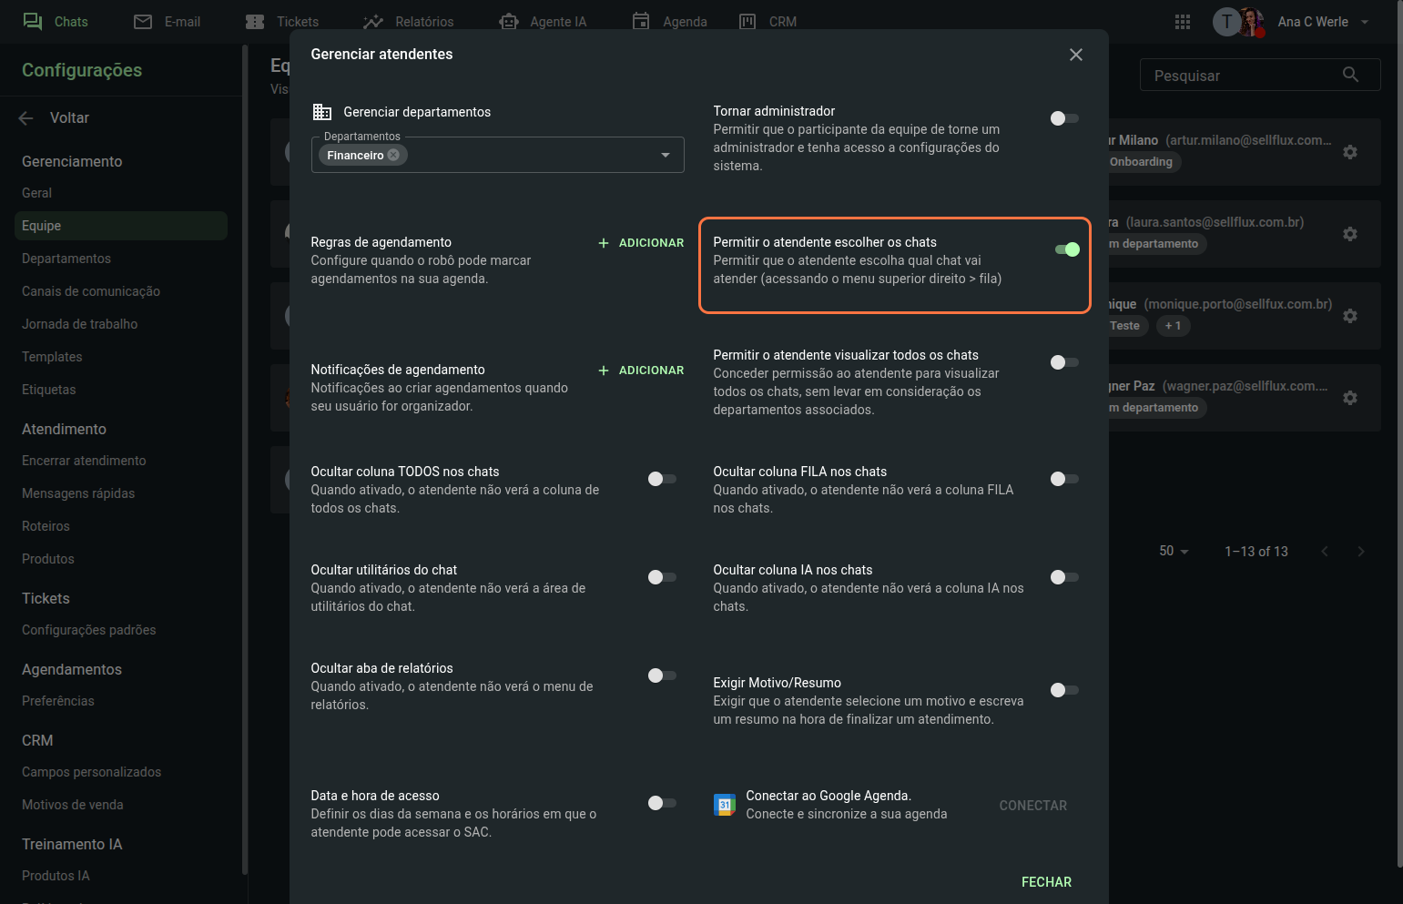
Task: Remove the Financeiro department chip
Action: point(393,155)
